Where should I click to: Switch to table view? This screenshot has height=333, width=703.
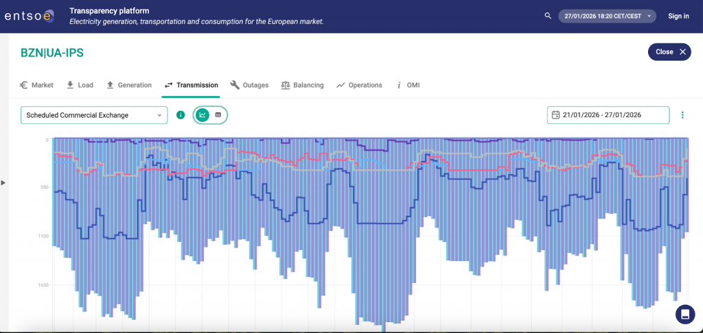point(218,115)
